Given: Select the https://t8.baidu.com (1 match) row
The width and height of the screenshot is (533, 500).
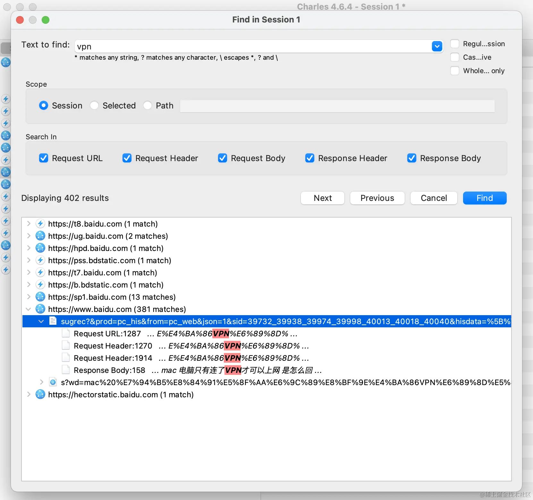Looking at the screenshot, I should (x=267, y=224).
